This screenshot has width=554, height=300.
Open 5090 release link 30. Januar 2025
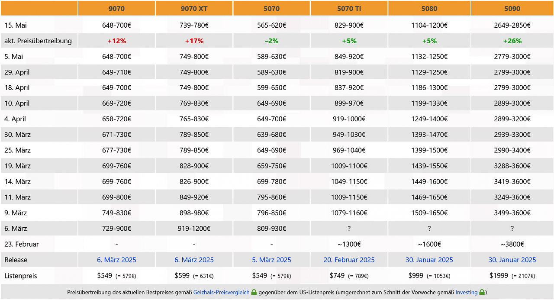click(x=512, y=260)
